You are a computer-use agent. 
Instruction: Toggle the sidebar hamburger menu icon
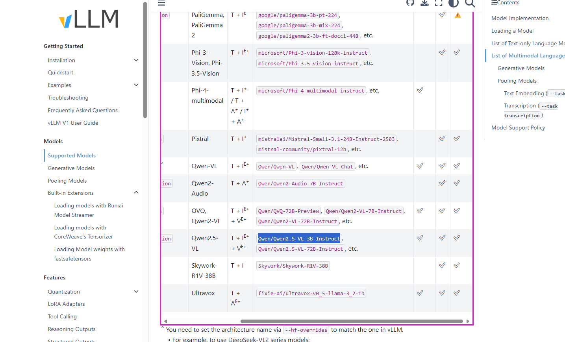point(161,3)
